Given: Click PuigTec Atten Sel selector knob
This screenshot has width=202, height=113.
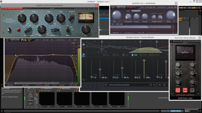Looking at the screenshot, I should coord(71,18).
